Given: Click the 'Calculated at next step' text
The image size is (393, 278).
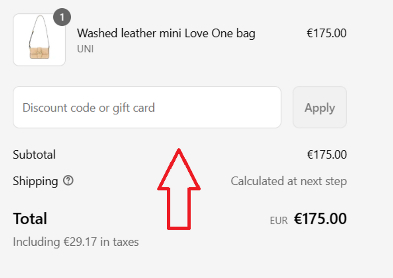Looking at the screenshot, I should (289, 181).
